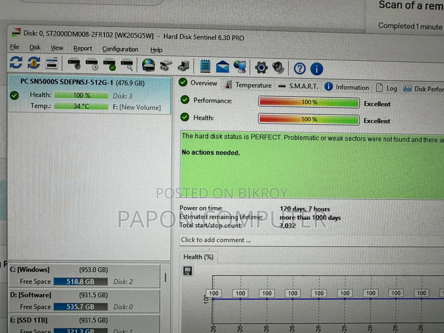This screenshot has height=333, width=444.
Task: Click the green Health 100 % bar in disk list
Action: pos(81,95)
